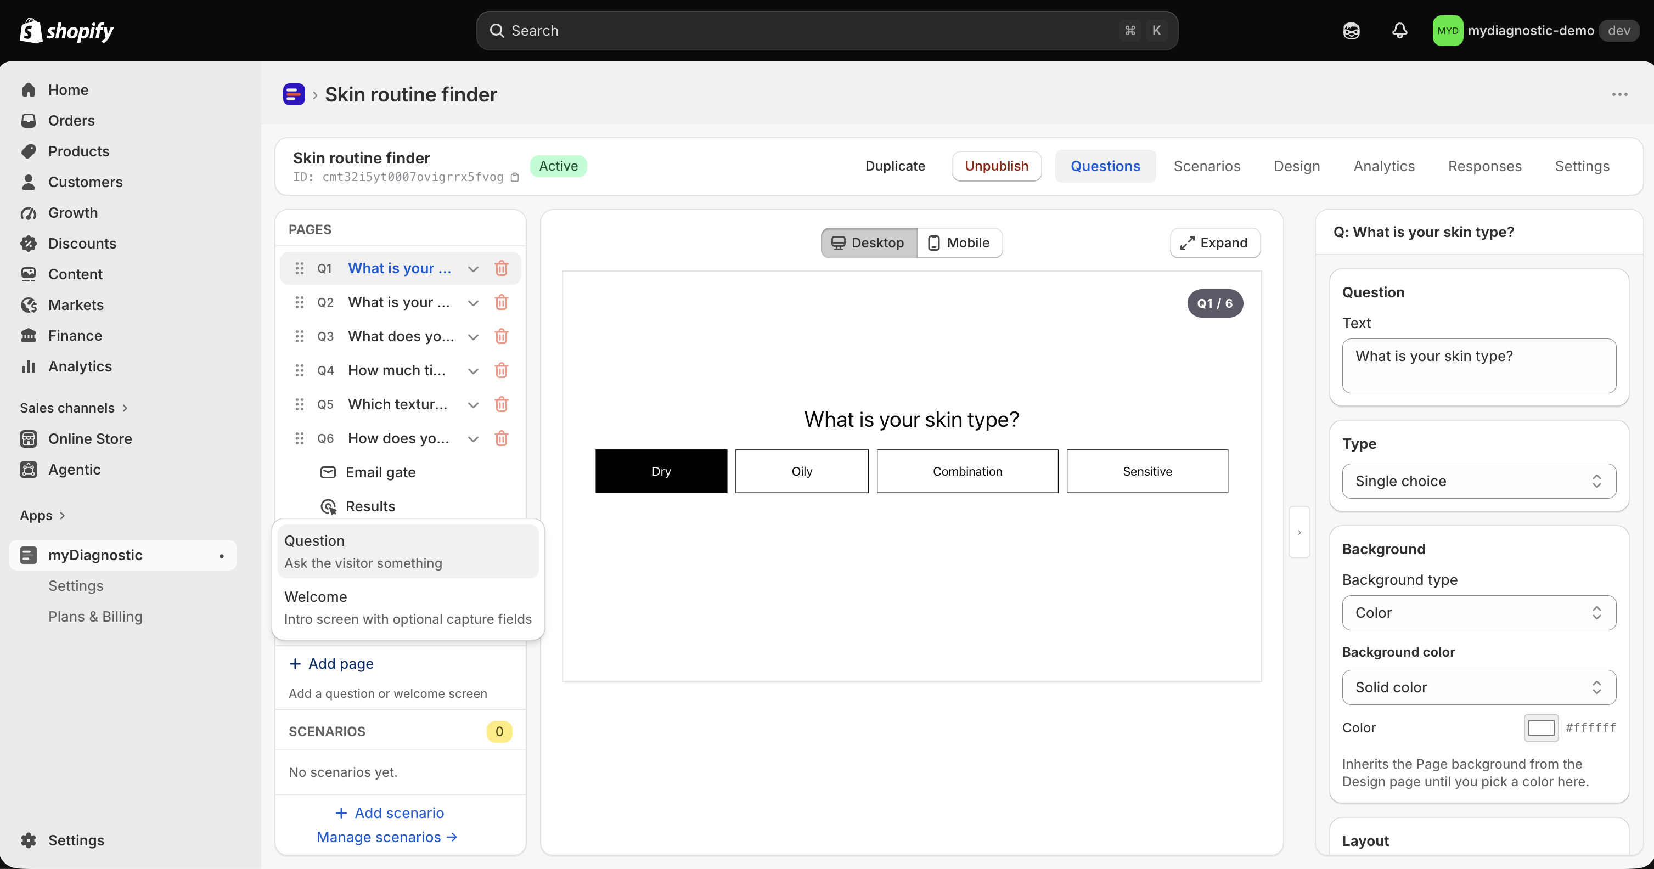The image size is (1654, 869).
Task: Switch to the Scenarios tab
Action: (x=1206, y=166)
